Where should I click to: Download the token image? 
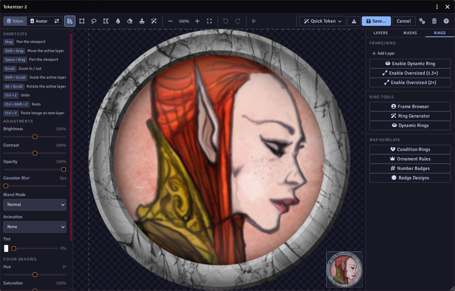(x=354, y=21)
